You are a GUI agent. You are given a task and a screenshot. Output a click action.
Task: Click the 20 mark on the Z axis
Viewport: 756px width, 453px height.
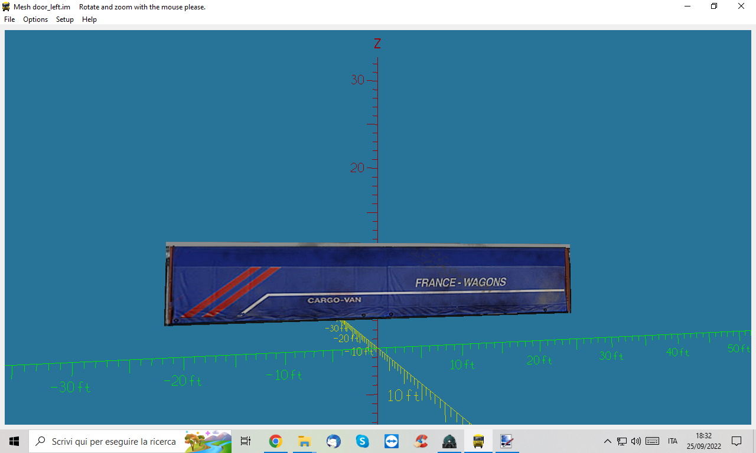click(357, 168)
